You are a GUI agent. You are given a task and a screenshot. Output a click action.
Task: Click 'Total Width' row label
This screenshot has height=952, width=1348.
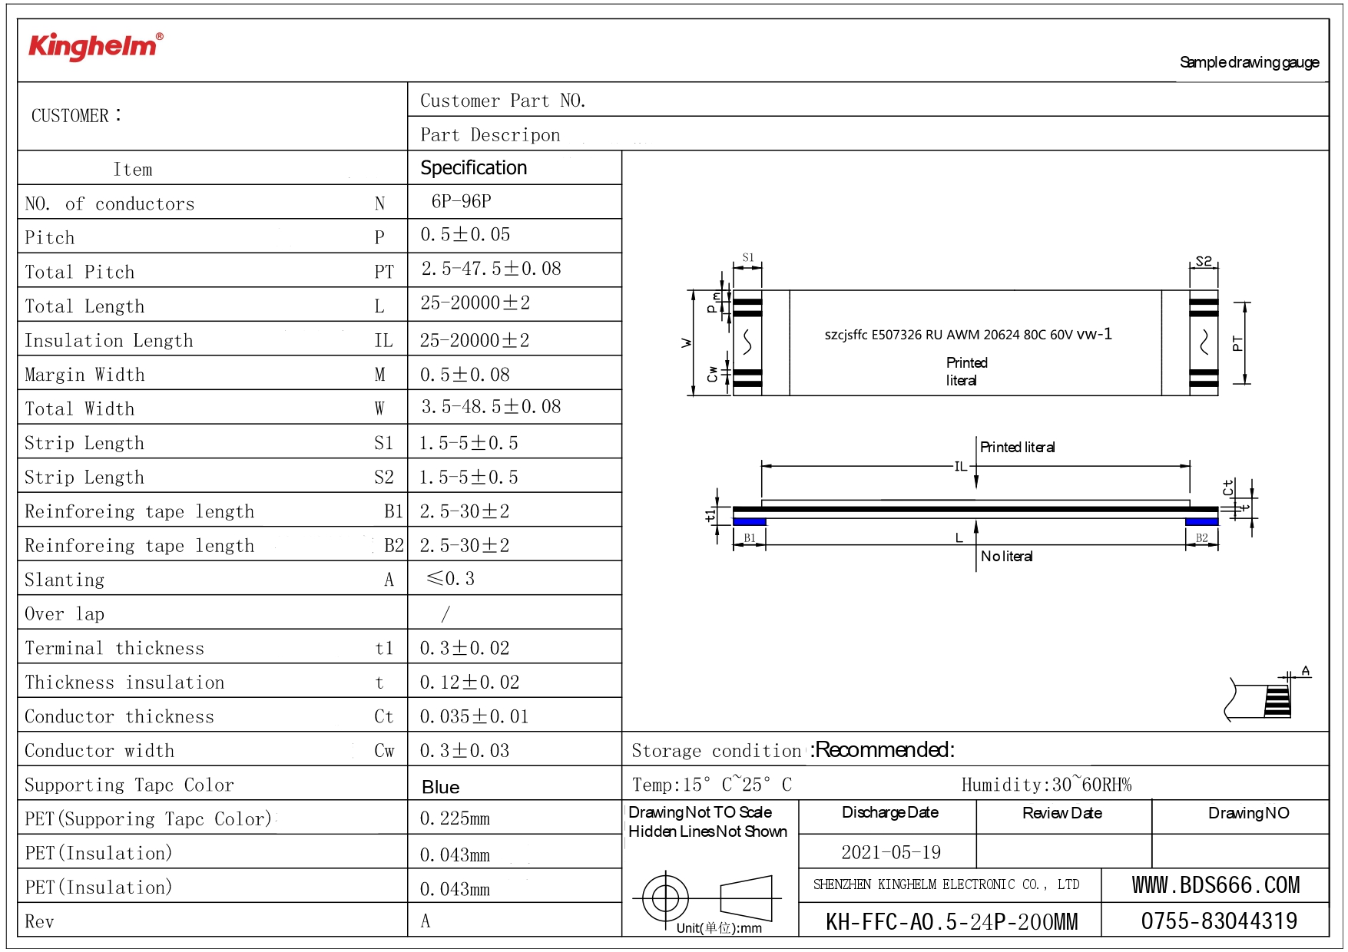(x=80, y=409)
